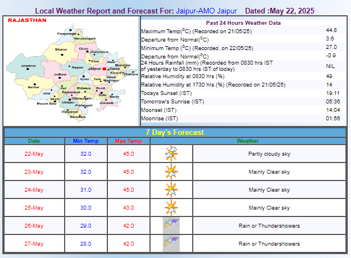Select the 23-May date cell
Screen dimensions: 351x258
coord(34,172)
